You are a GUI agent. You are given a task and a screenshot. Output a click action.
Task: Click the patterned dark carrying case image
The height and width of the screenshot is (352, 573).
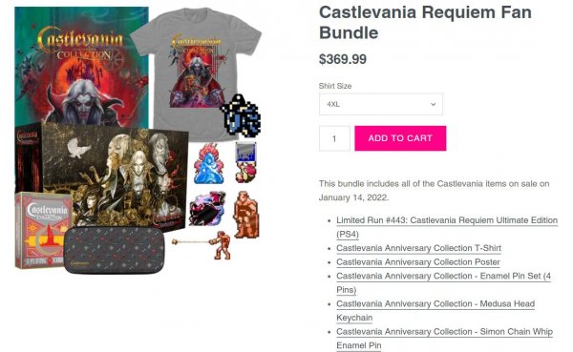point(114,250)
